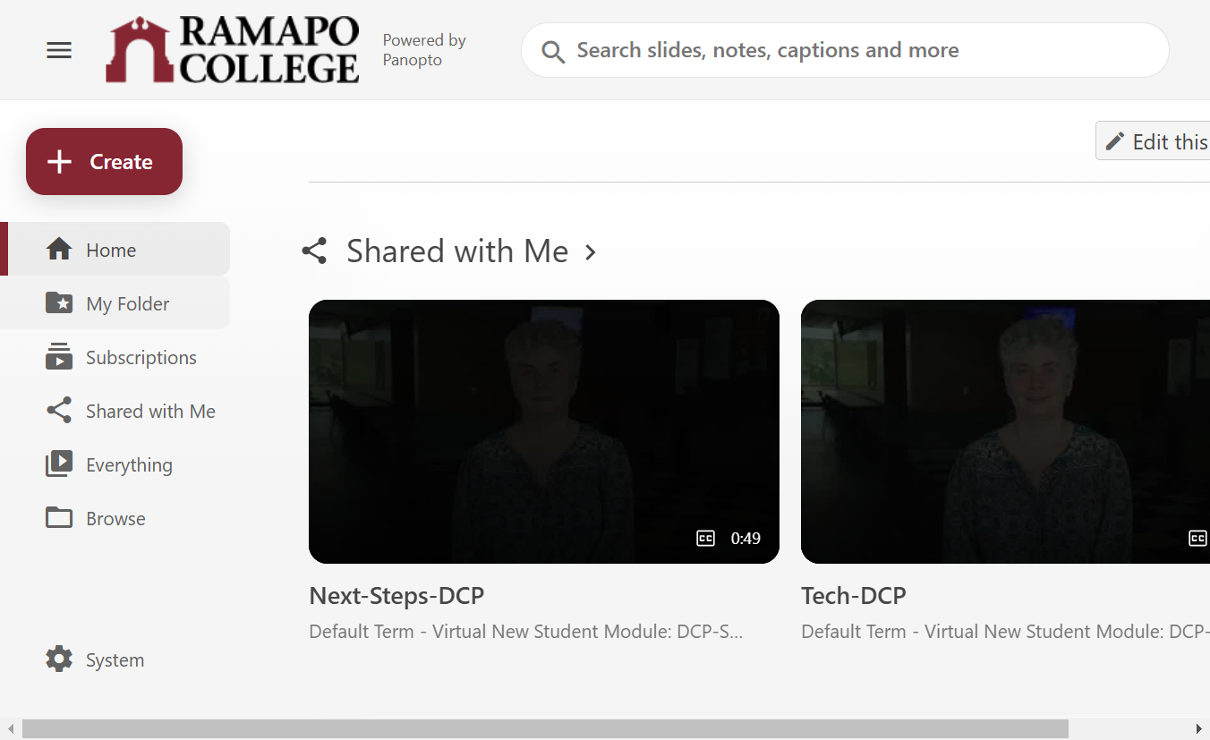Open My Folder in sidebar
Screen dimensions: 1210x740
tap(115, 302)
